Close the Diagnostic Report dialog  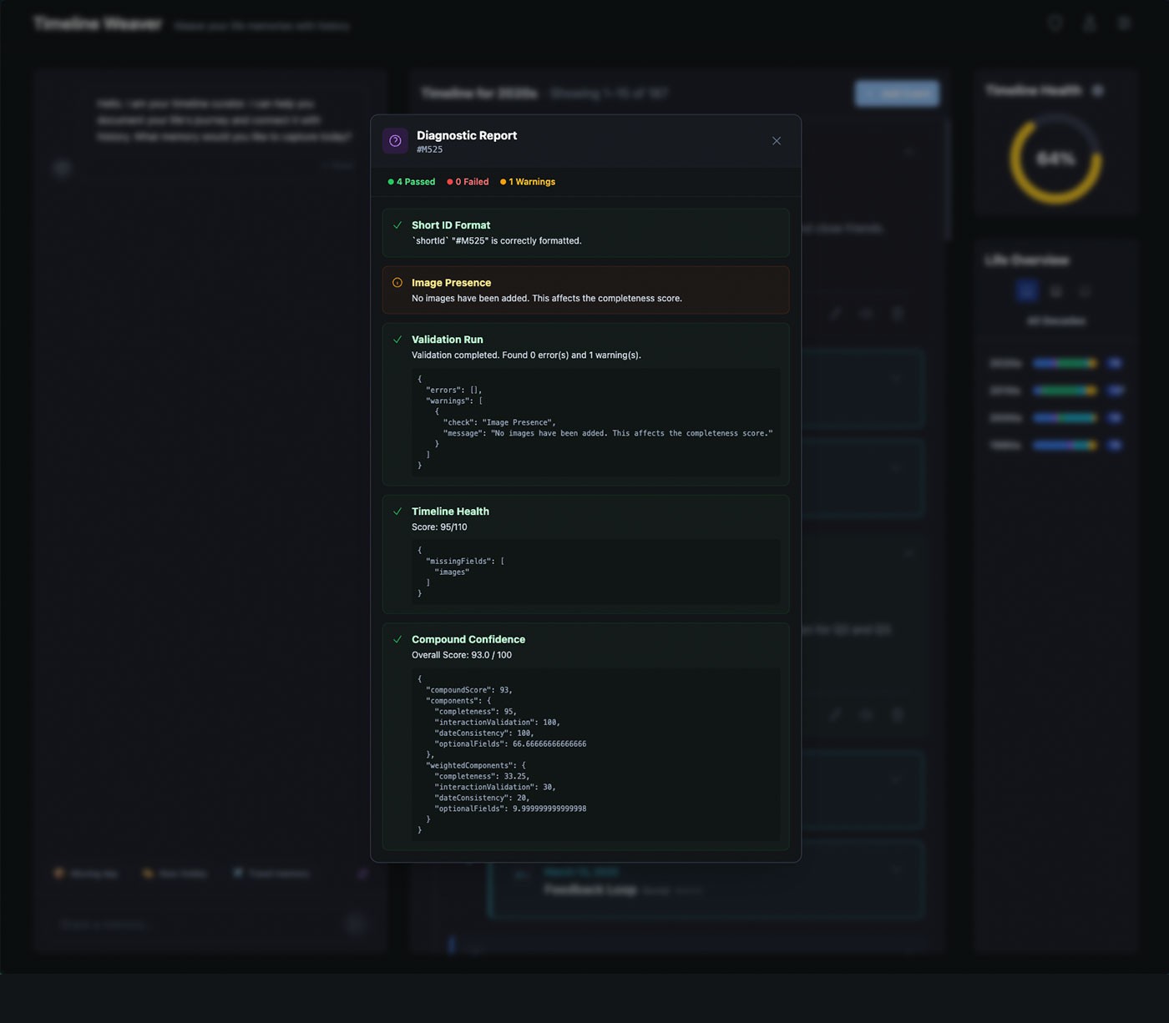pyautogui.click(x=777, y=141)
